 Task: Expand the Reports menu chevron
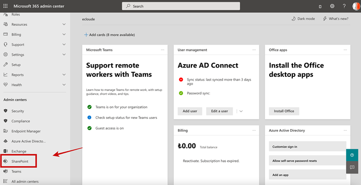pyautogui.click(x=64, y=75)
